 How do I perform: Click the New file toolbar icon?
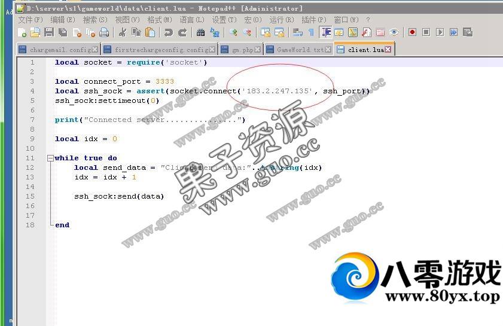pyautogui.click(x=22, y=32)
